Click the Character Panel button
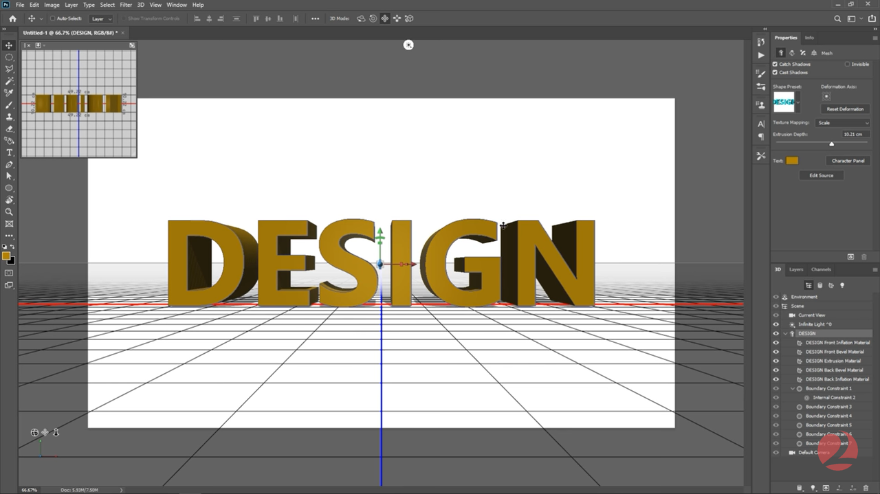 click(x=848, y=161)
